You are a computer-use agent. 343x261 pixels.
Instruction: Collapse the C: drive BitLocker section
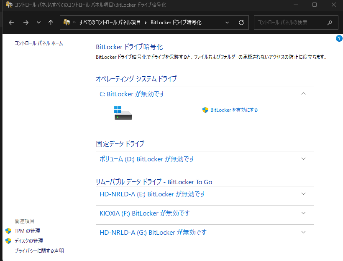point(304,94)
